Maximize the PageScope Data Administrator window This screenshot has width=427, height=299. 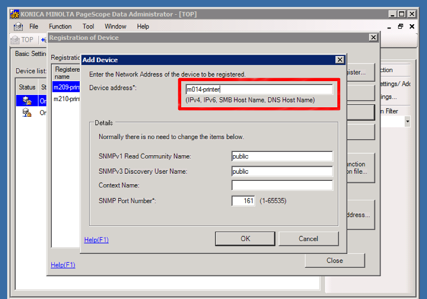pos(402,14)
